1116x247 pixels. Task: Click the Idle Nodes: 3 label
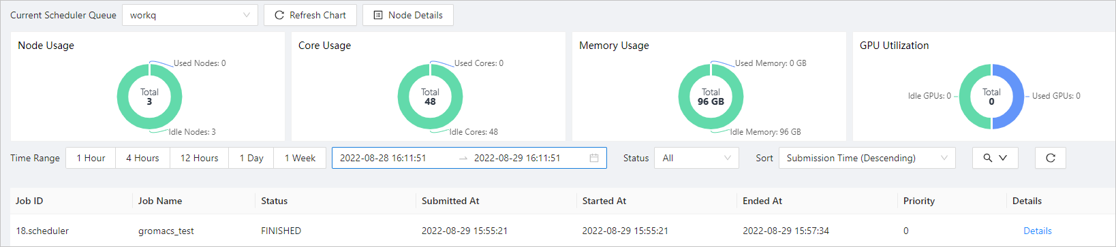(x=192, y=132)
